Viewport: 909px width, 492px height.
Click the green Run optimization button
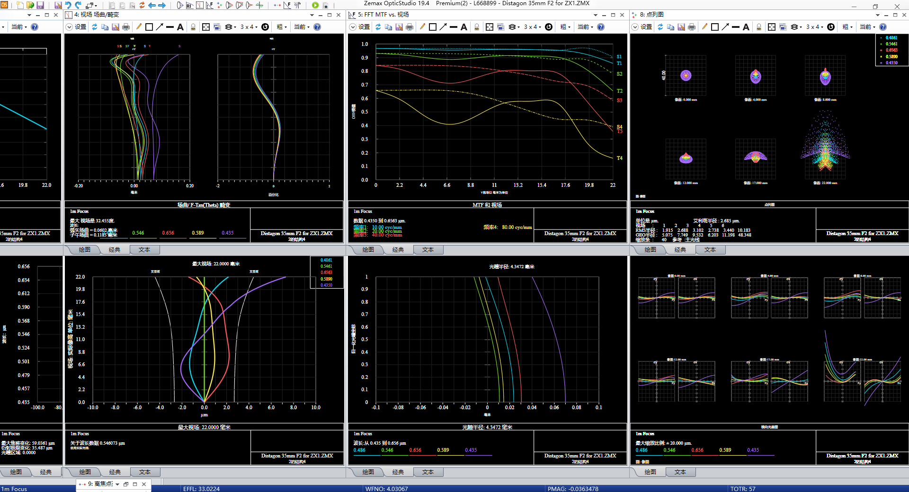(315, 5)
